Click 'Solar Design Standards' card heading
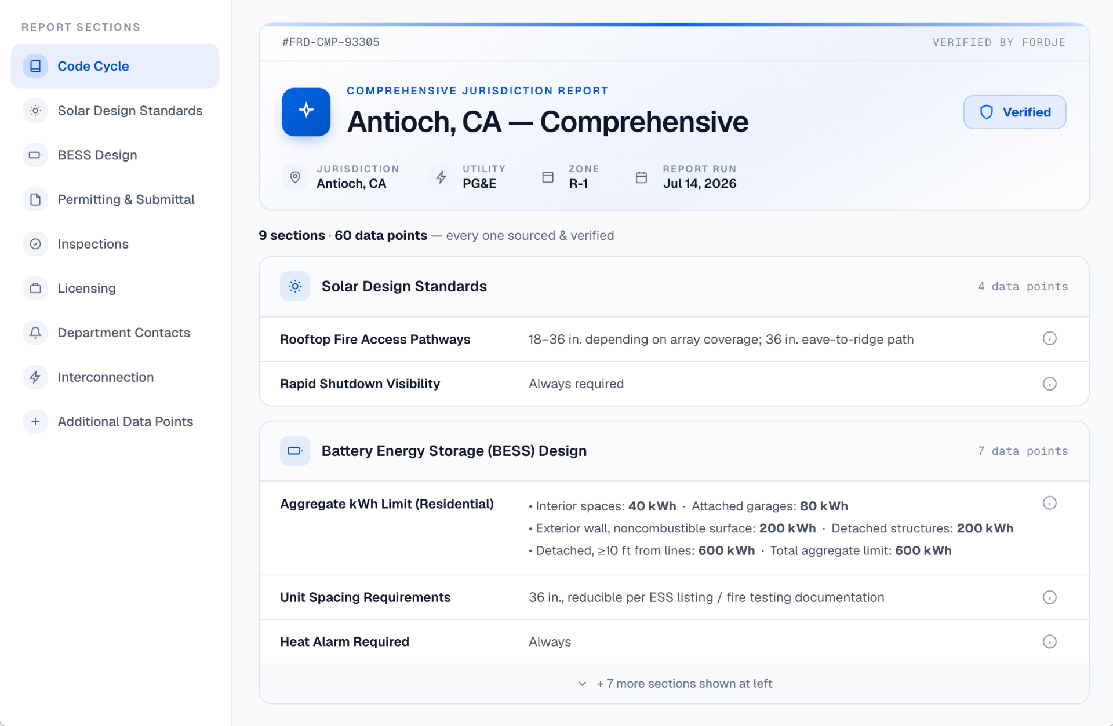The width and height of the screenshot is (1113, 726). click(x=404, y=286)
